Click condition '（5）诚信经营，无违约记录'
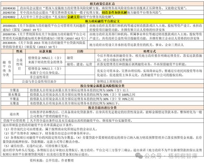Viewport: 204px width, 164px height. click(x=36, y=146)
